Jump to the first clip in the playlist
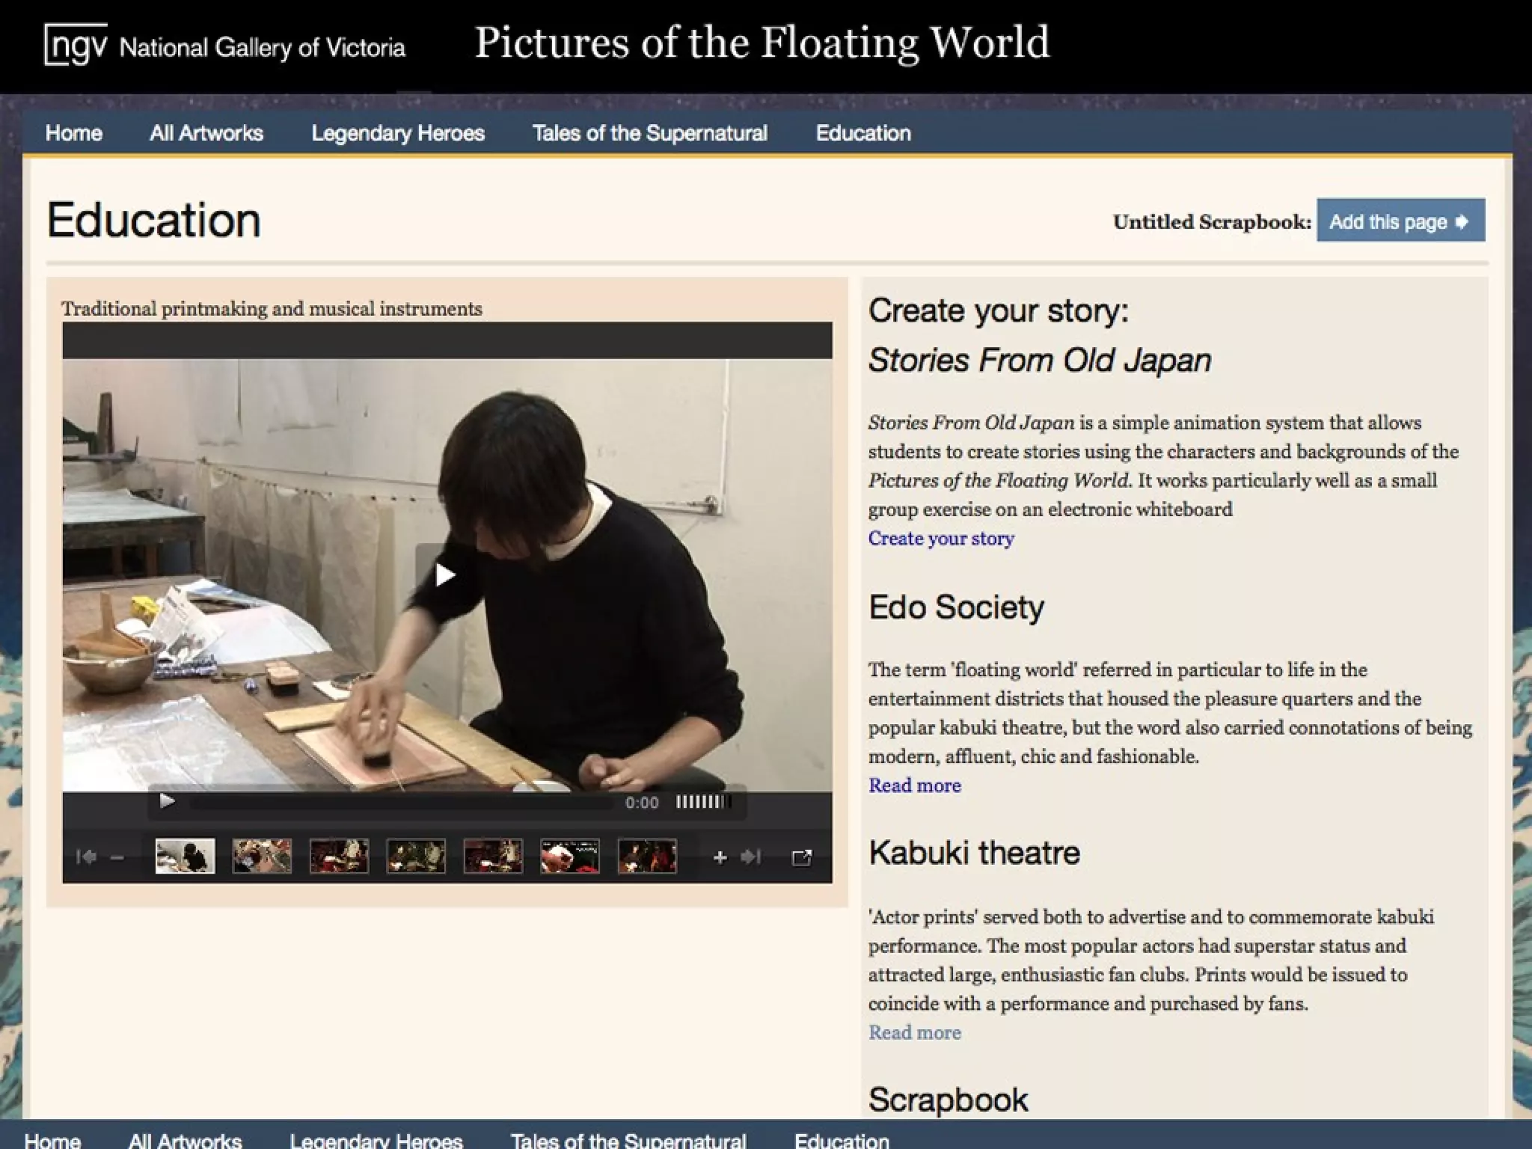Screen dimensions: 1532x1149 point(86,857)
